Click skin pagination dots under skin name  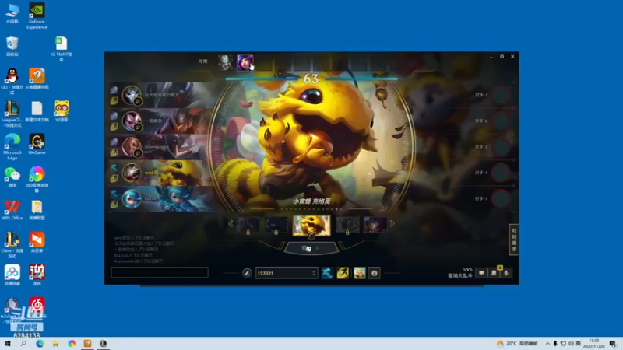click(311, 209)
